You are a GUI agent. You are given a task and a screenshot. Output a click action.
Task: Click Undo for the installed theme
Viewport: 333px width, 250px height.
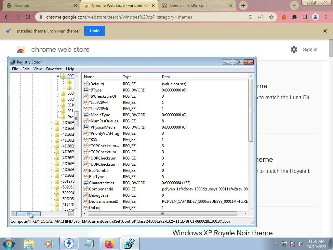95,31
